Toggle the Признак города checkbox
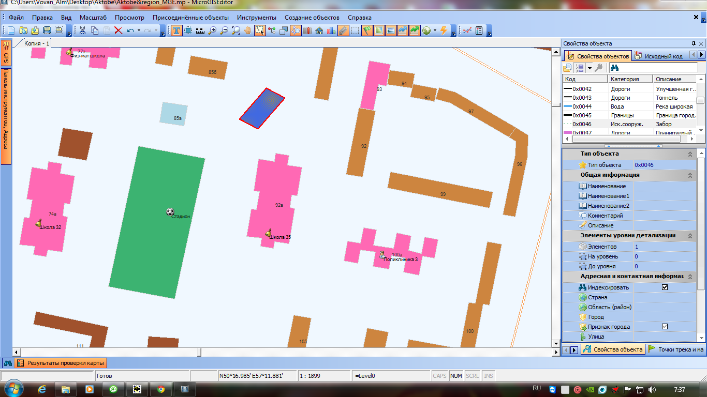Screen dimensions: 707x397 [665, 327]
